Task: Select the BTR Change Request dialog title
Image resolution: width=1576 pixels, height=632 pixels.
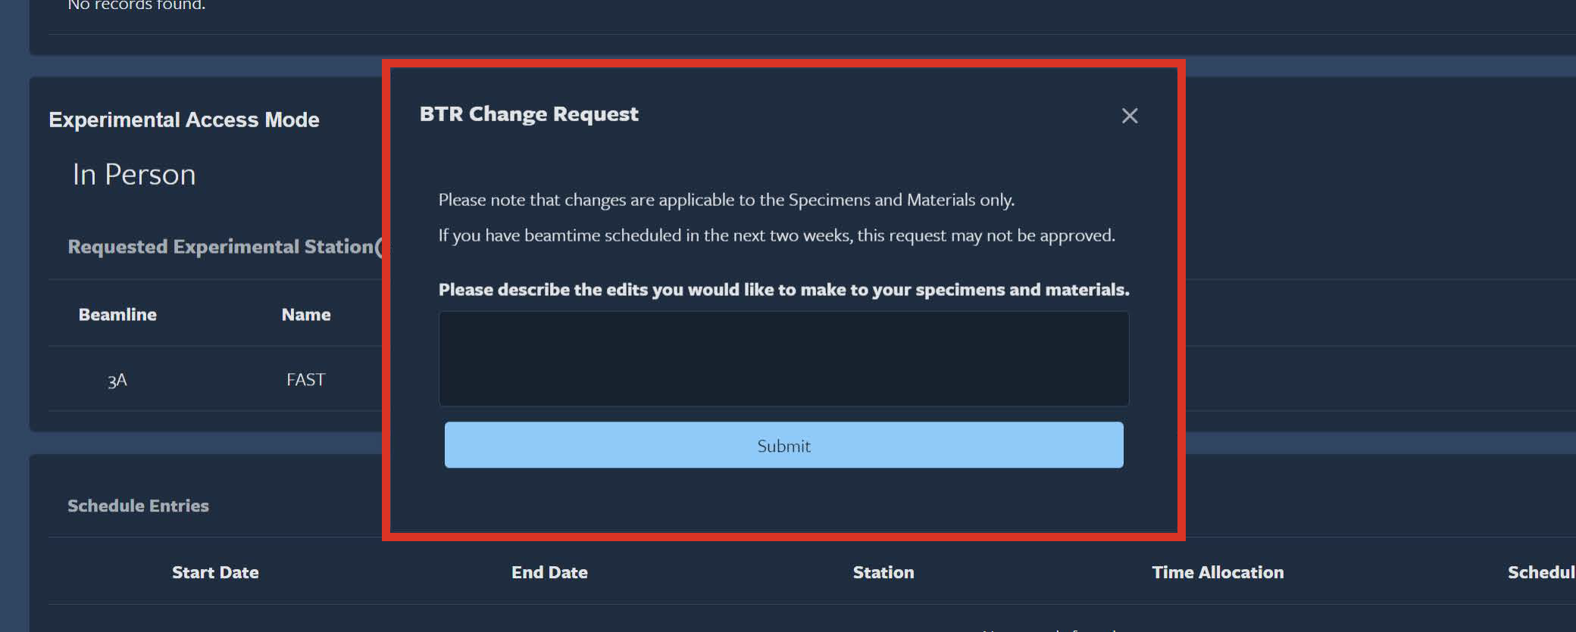Action: coord(529,114)
